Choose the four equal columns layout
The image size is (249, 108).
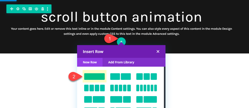click(x=95, y=88)
